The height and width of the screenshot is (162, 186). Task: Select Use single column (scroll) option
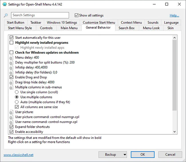pos(17,92)
